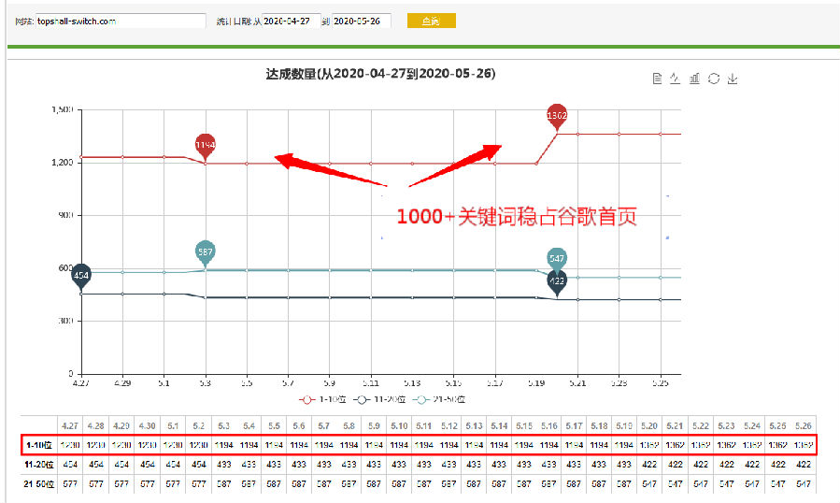The image size is (840, 503).
Task: Download chart as image icon
Action: pos(733,79)
